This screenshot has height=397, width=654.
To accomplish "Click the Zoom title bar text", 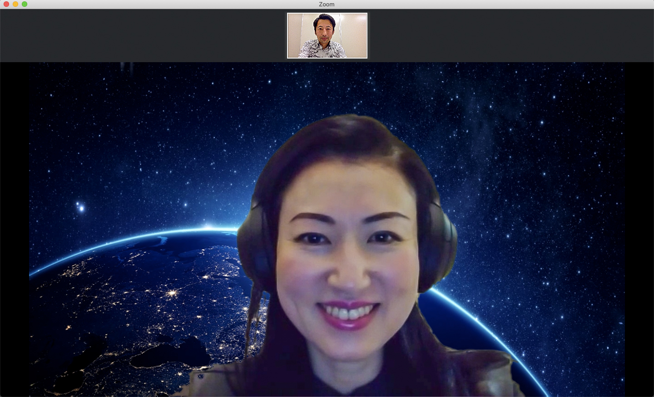I will [x=327, y=4].
